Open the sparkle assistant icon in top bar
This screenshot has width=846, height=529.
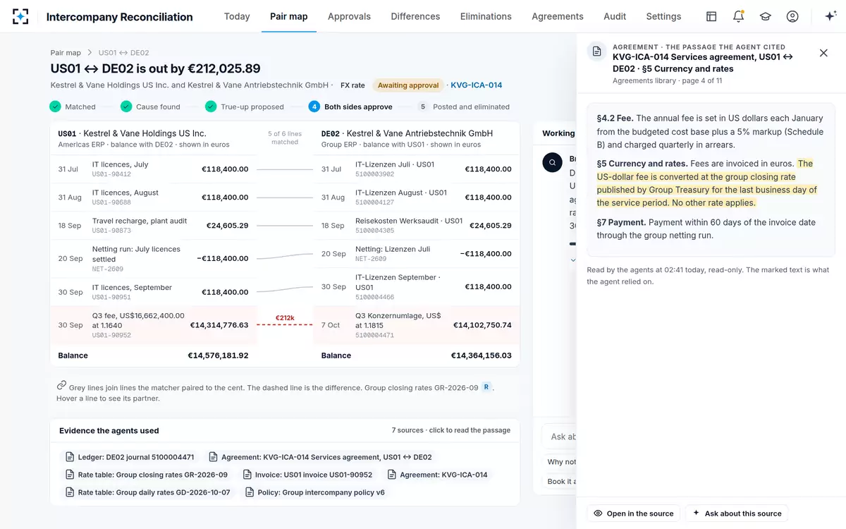830,16
